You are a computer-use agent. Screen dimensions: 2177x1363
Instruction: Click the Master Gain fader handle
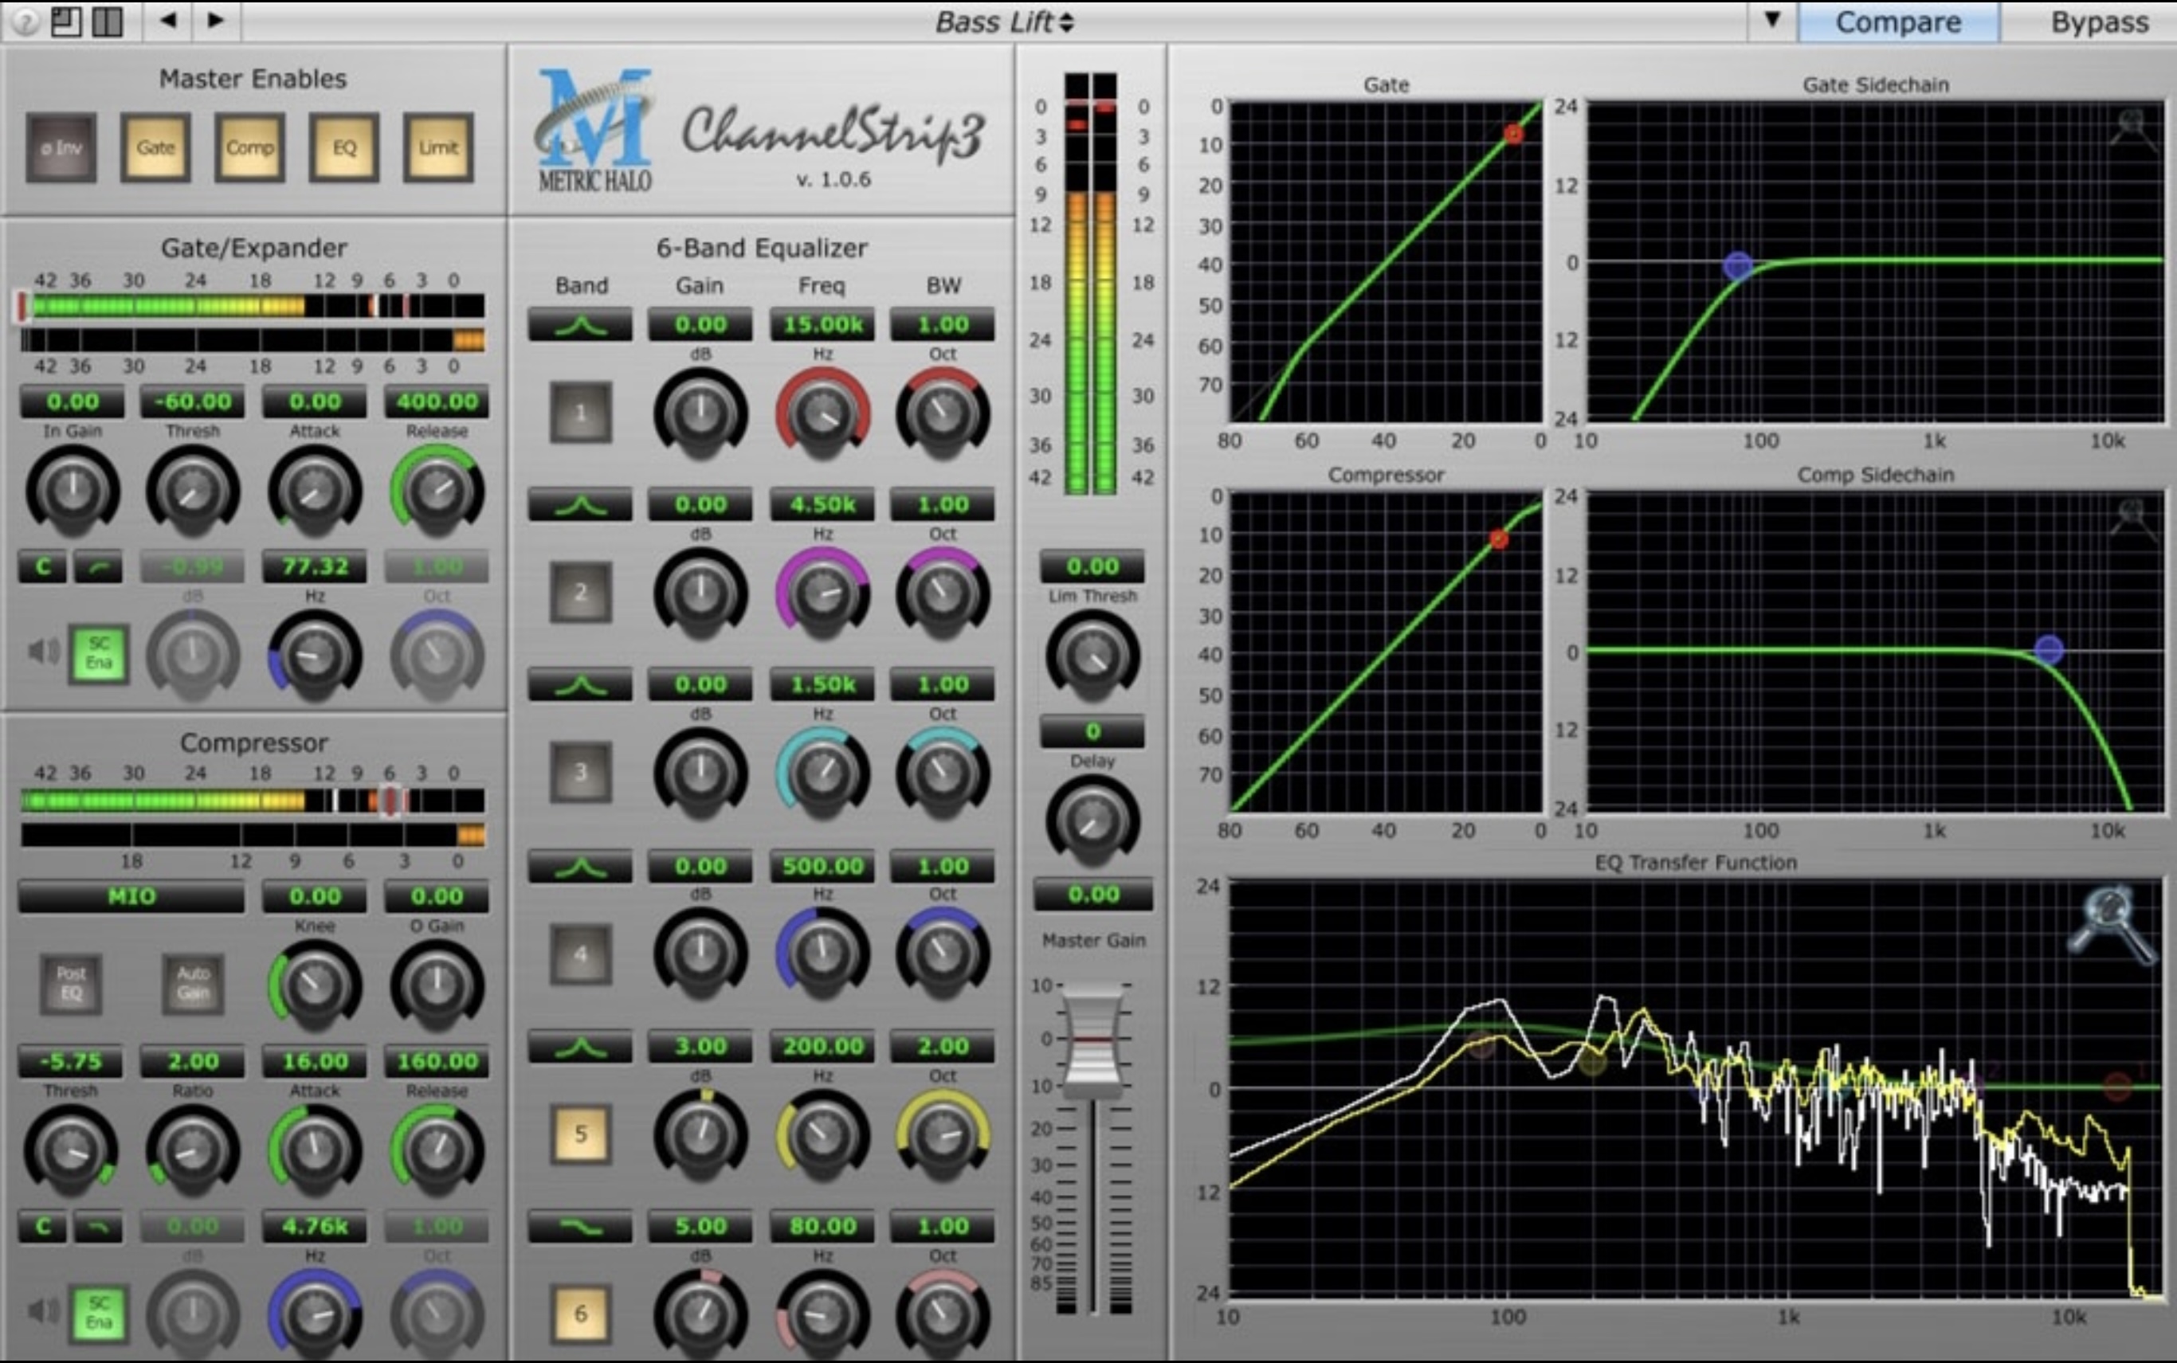(x=1092, y=1040)
